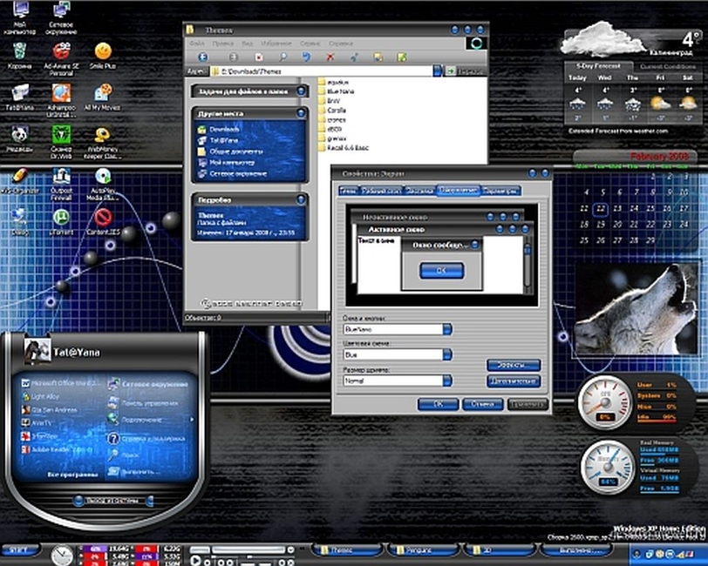Click the taskbar media player seek slider
This screenshot has height=566, width=708.
[248, 550]
